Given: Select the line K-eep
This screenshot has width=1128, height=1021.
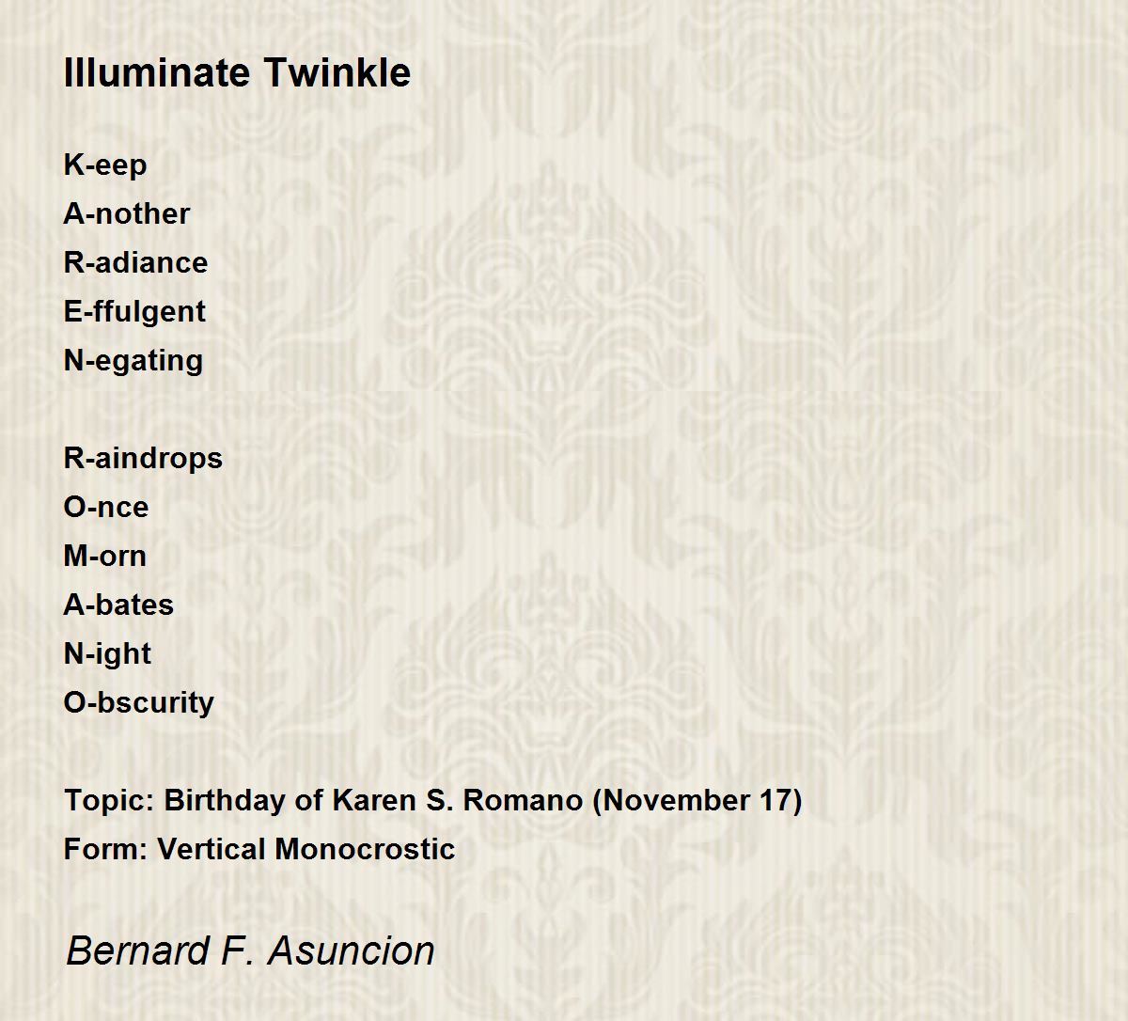Looking at the screenshot, I should tap(105, 165).
